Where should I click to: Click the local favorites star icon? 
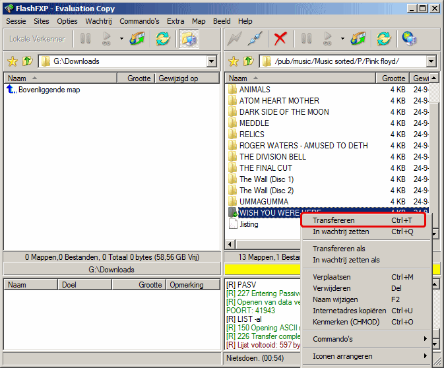13,61
